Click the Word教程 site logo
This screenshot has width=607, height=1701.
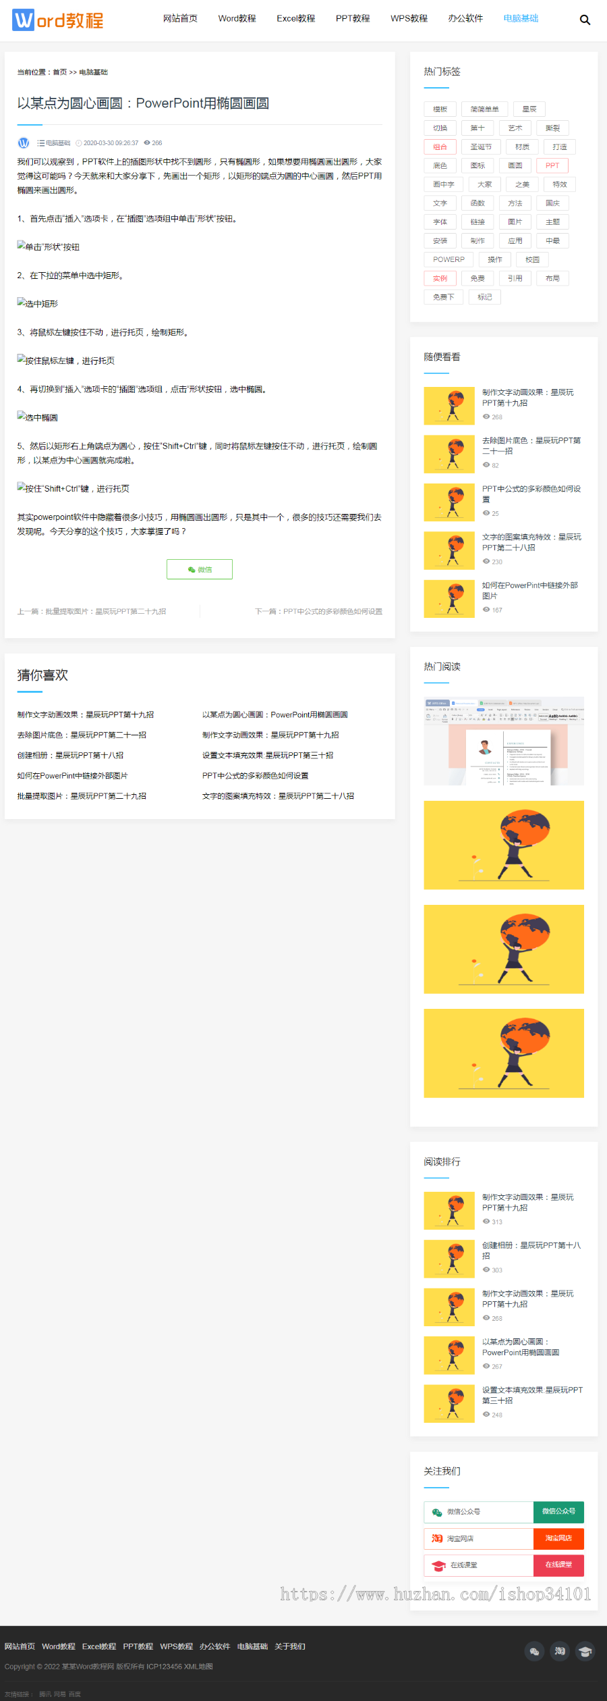pos(58,20)
